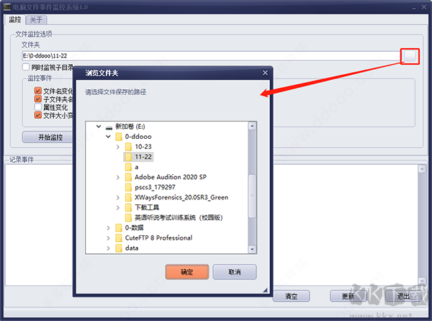The width and height of the screenshot is (432, 321).
Task: Select the 下载工具 folder label
Action: tap(147, 207)
